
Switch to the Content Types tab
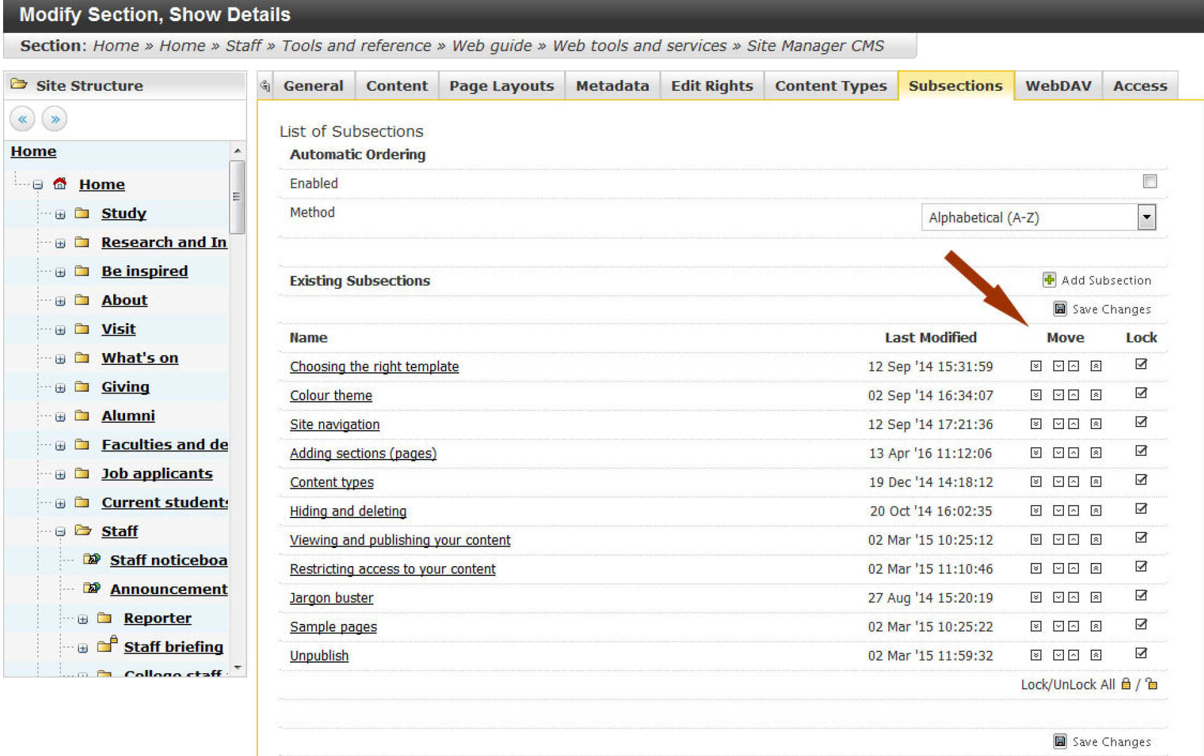[830, 86]
